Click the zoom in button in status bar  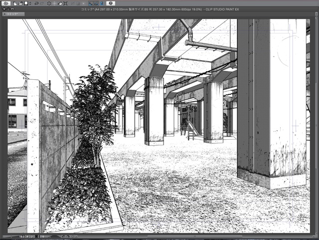[x=32, y=237]
